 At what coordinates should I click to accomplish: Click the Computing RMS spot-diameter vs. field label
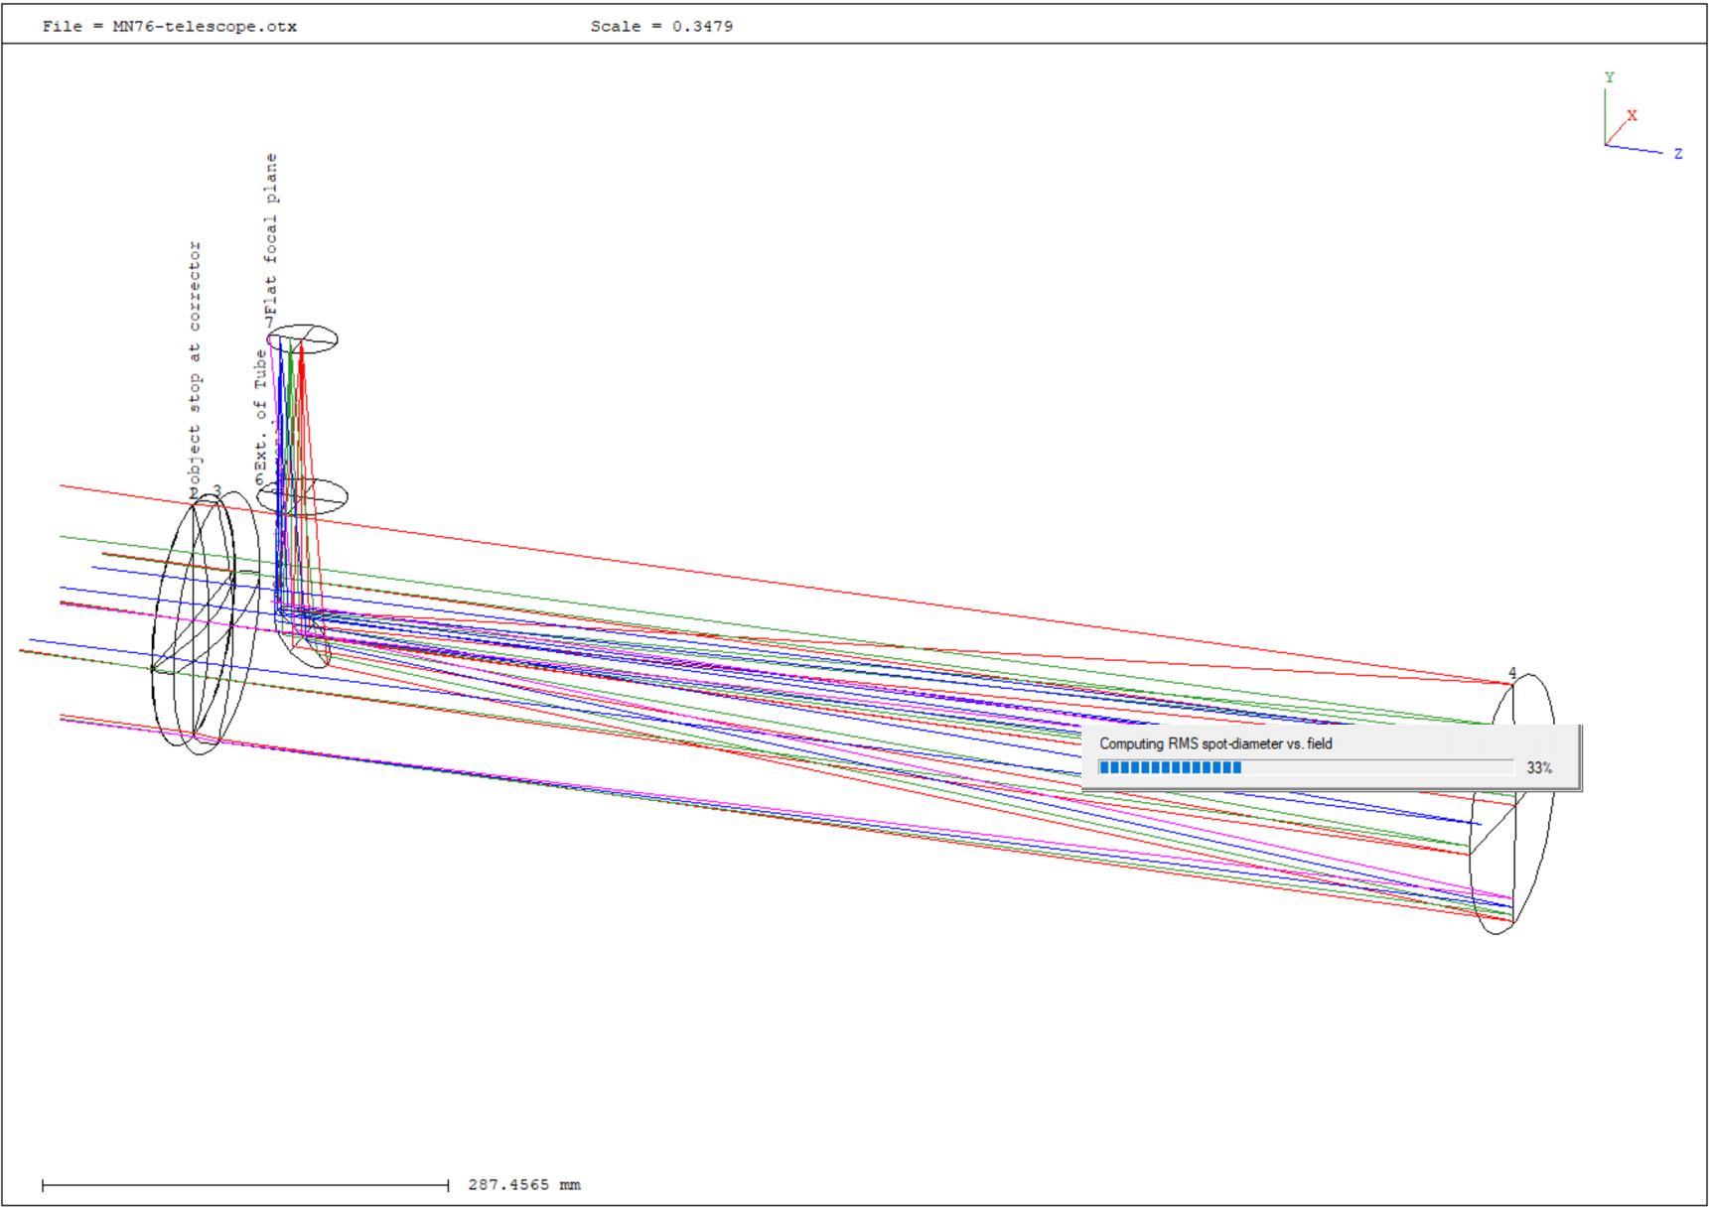[1215, 743]
